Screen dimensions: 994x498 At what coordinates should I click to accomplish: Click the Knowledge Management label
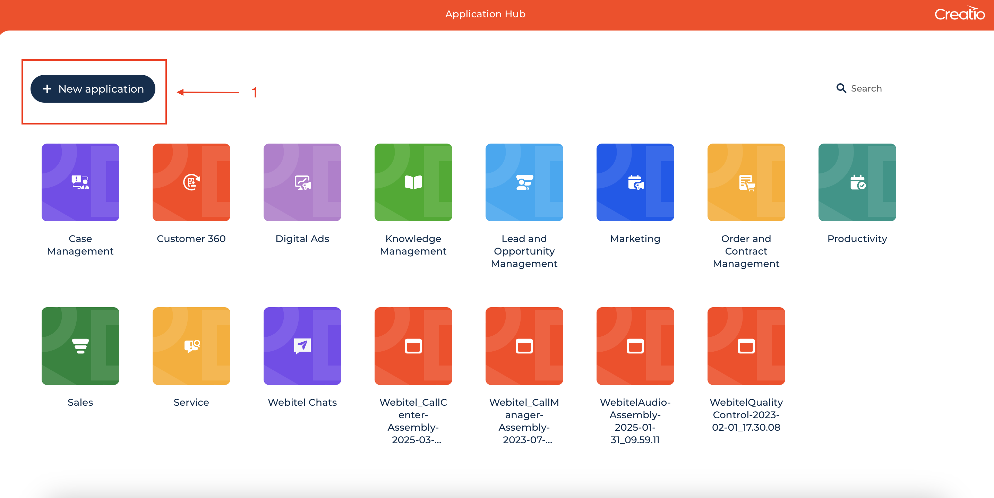tap(413, 245)
